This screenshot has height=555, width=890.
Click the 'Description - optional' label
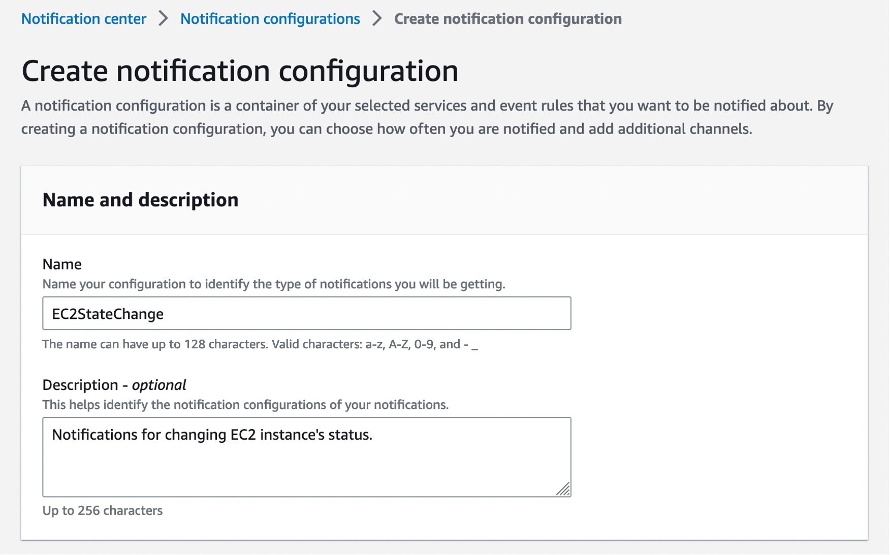[x=114, y=385]
